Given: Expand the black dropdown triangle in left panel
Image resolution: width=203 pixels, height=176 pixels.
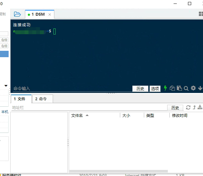Looking at the screenshot, I should coord(6,86).
